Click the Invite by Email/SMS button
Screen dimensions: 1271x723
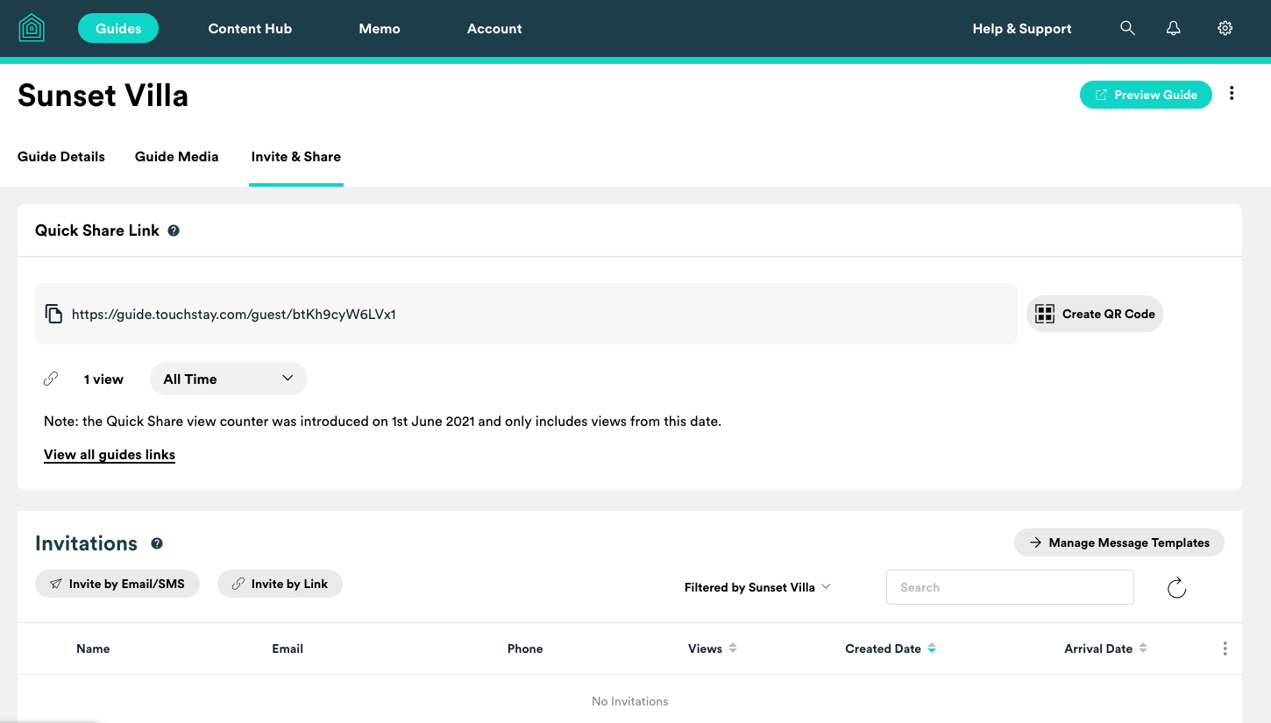click(117, 584)
